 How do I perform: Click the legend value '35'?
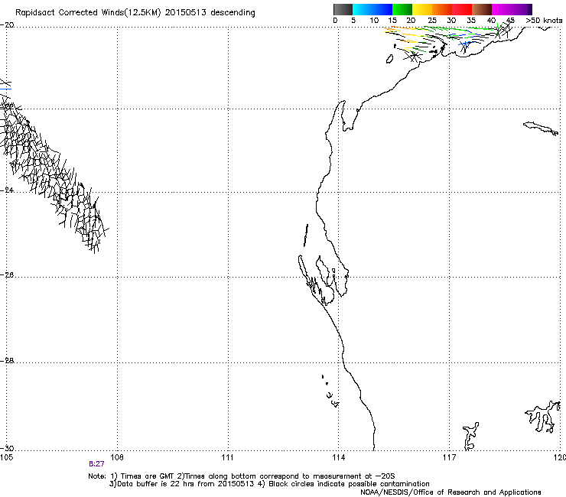[x=471, y=21]
